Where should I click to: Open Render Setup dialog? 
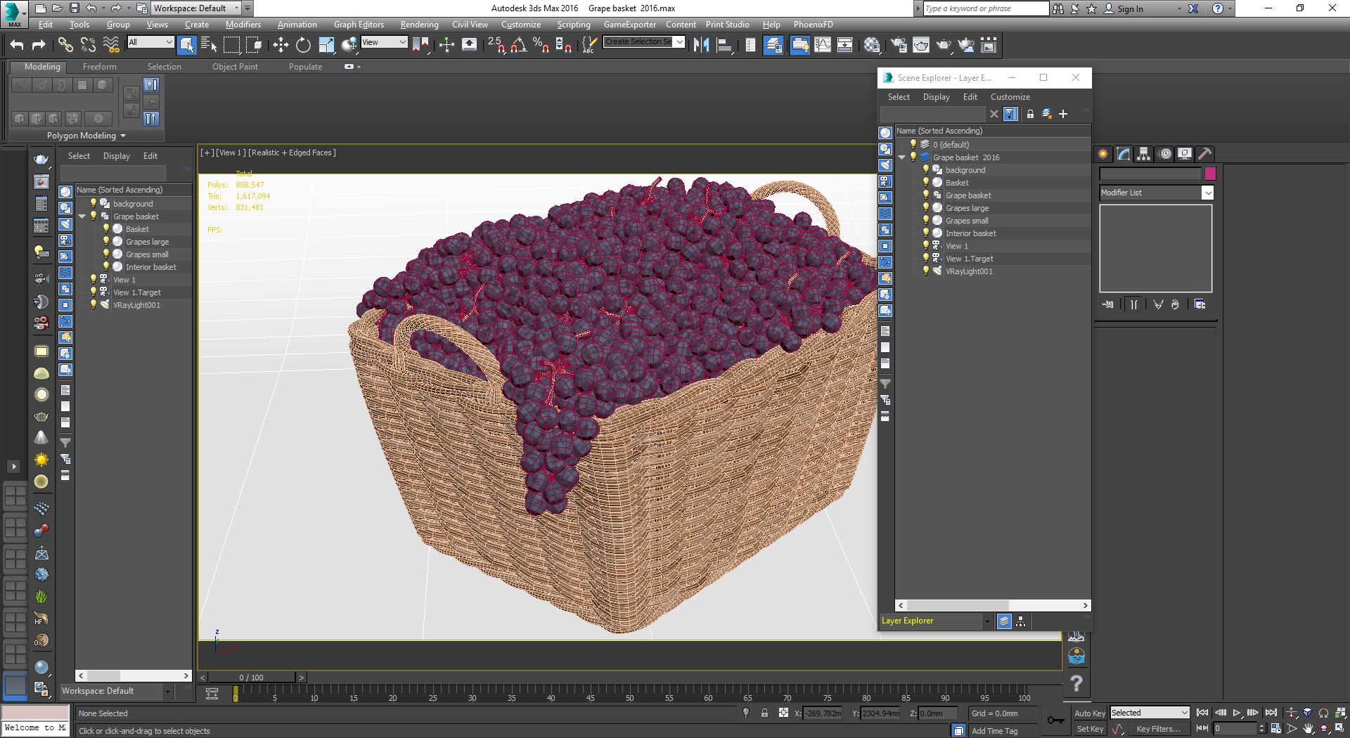point(899,45)
